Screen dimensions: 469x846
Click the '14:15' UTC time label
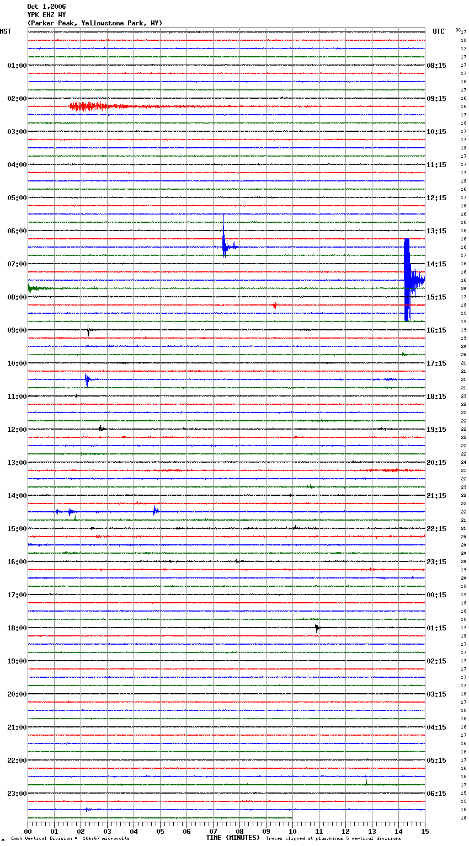pos(436,264)
